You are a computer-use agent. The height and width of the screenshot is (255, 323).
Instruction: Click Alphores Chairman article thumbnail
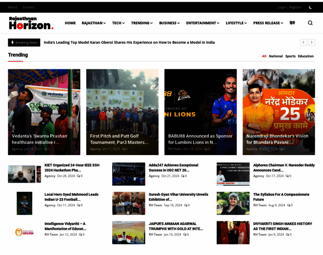[233, 174]
